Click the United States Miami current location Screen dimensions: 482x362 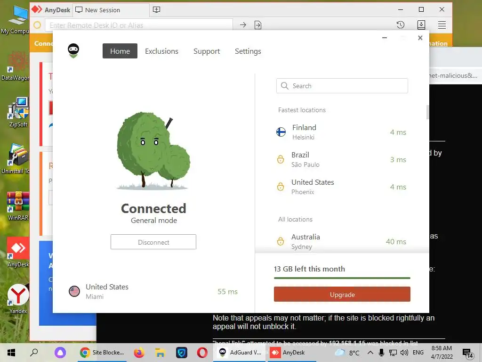pos(153,291)
